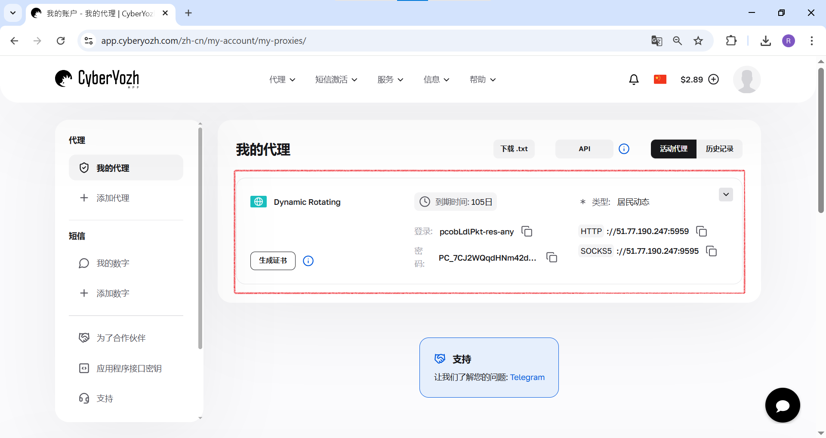Copy the proxy login username
This screenshot has width=826, height=438.
[x=527, y=231]
